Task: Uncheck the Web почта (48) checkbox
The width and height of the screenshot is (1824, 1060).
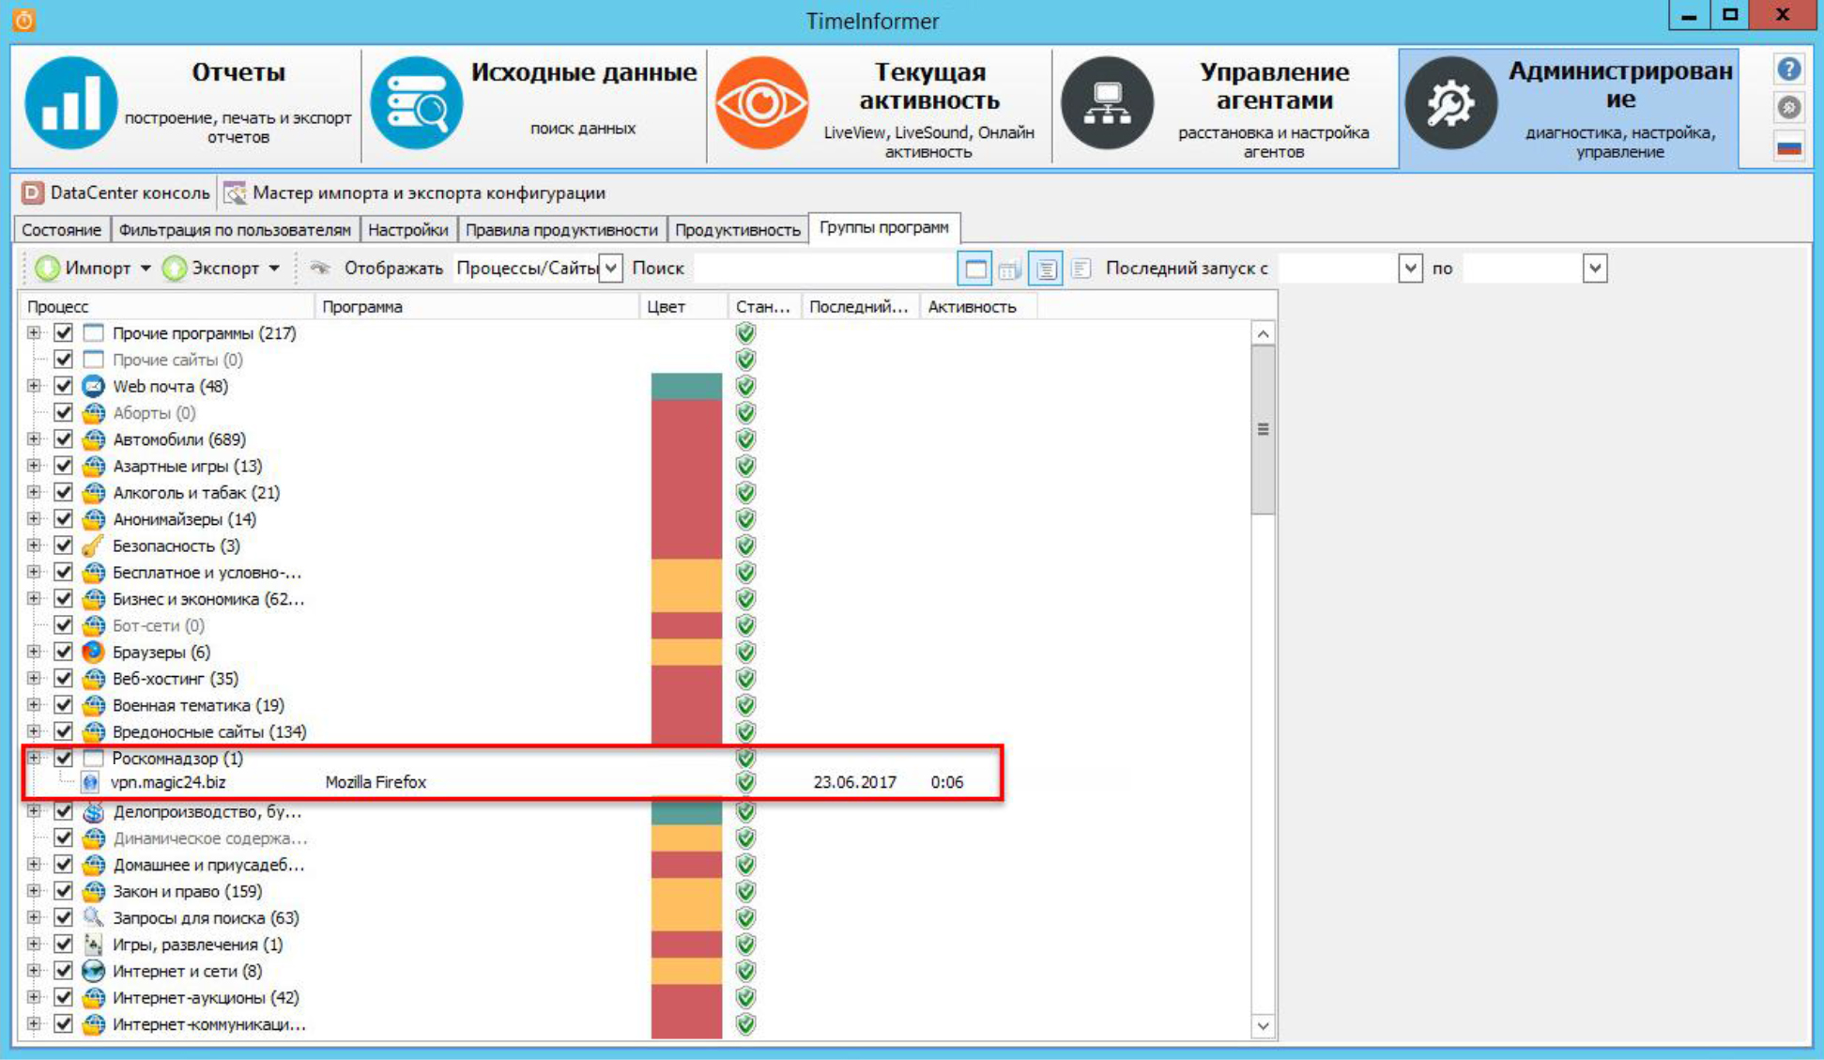Action: click(x=63, y=386)
